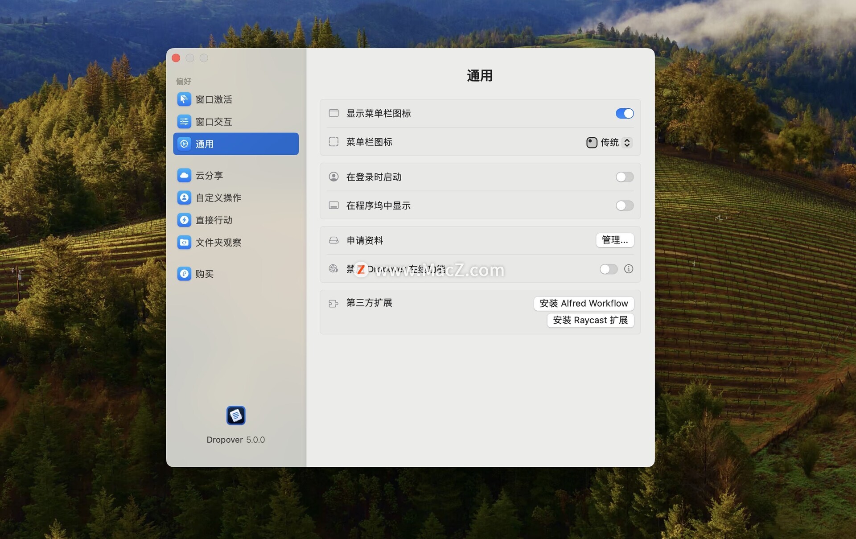The height and width of the screenshot is (539, 856).
Task: Click the 直接行动 lightning icon
Action: (184, 220)
